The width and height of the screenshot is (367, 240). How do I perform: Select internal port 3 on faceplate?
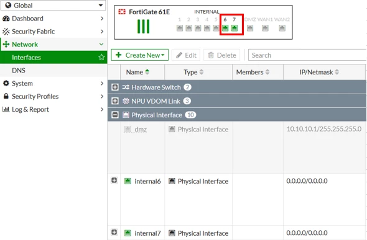click(x=198, y=29)
